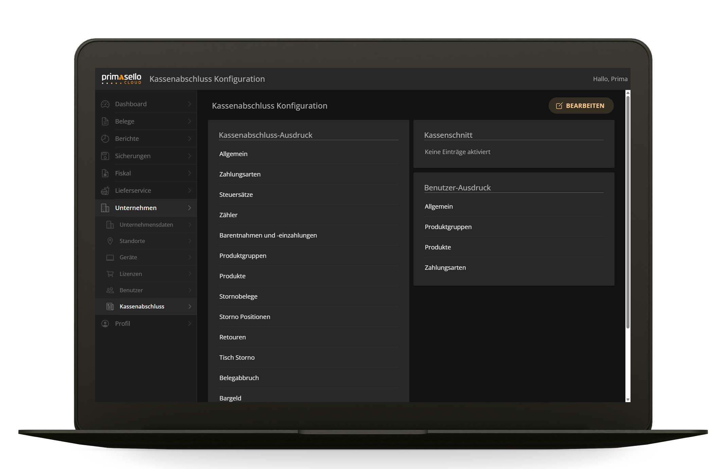The width and height of the screenshot is (728, 469).
Task: Select the Benutzer users icon
Action: 110,290
